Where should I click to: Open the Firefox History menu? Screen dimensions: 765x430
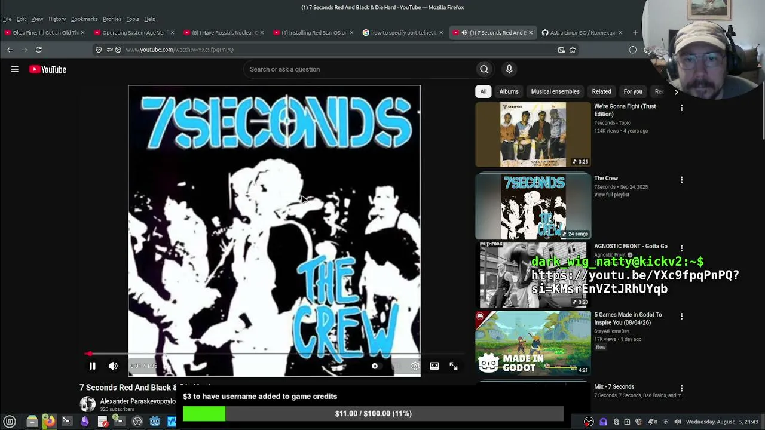[x=57, y=19]
